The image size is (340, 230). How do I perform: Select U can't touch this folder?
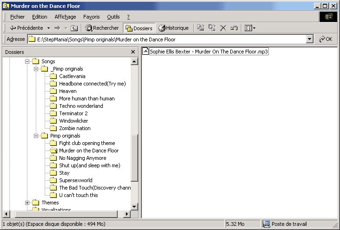coord(78,195)
